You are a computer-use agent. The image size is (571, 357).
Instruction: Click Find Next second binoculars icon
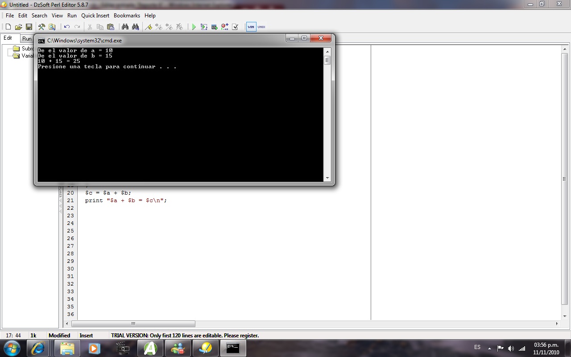click(x=135, y=27)
